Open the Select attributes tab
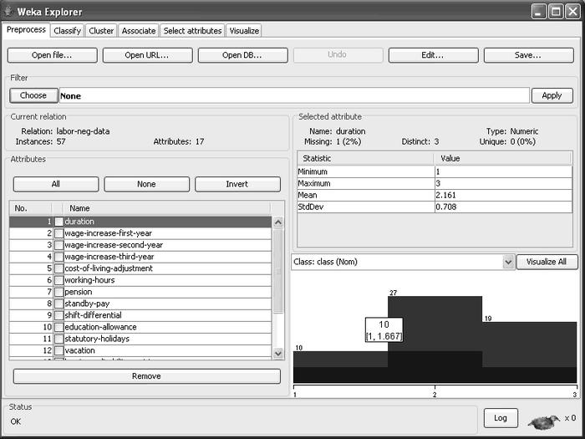Screen dimensions: 585x439 coord(192,31)
